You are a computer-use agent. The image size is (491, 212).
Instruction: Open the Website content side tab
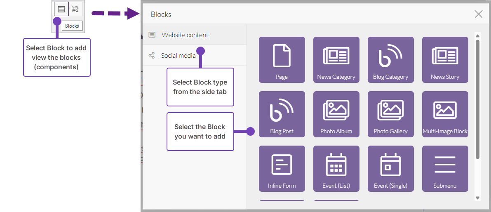(x=185, y=35)
